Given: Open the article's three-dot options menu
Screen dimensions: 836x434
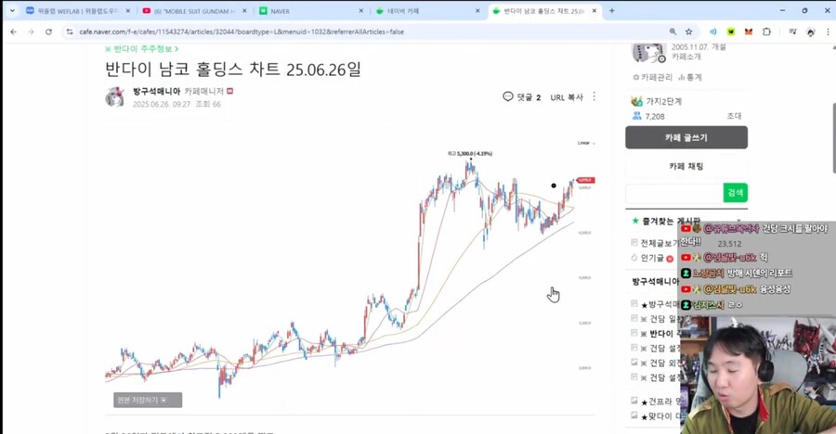Looking at the screenshot, I should click(594, 96).
